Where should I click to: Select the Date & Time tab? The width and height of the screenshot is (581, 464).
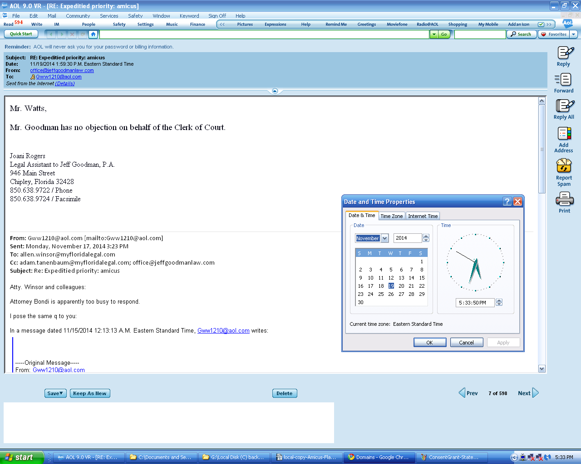click(362, 216)
